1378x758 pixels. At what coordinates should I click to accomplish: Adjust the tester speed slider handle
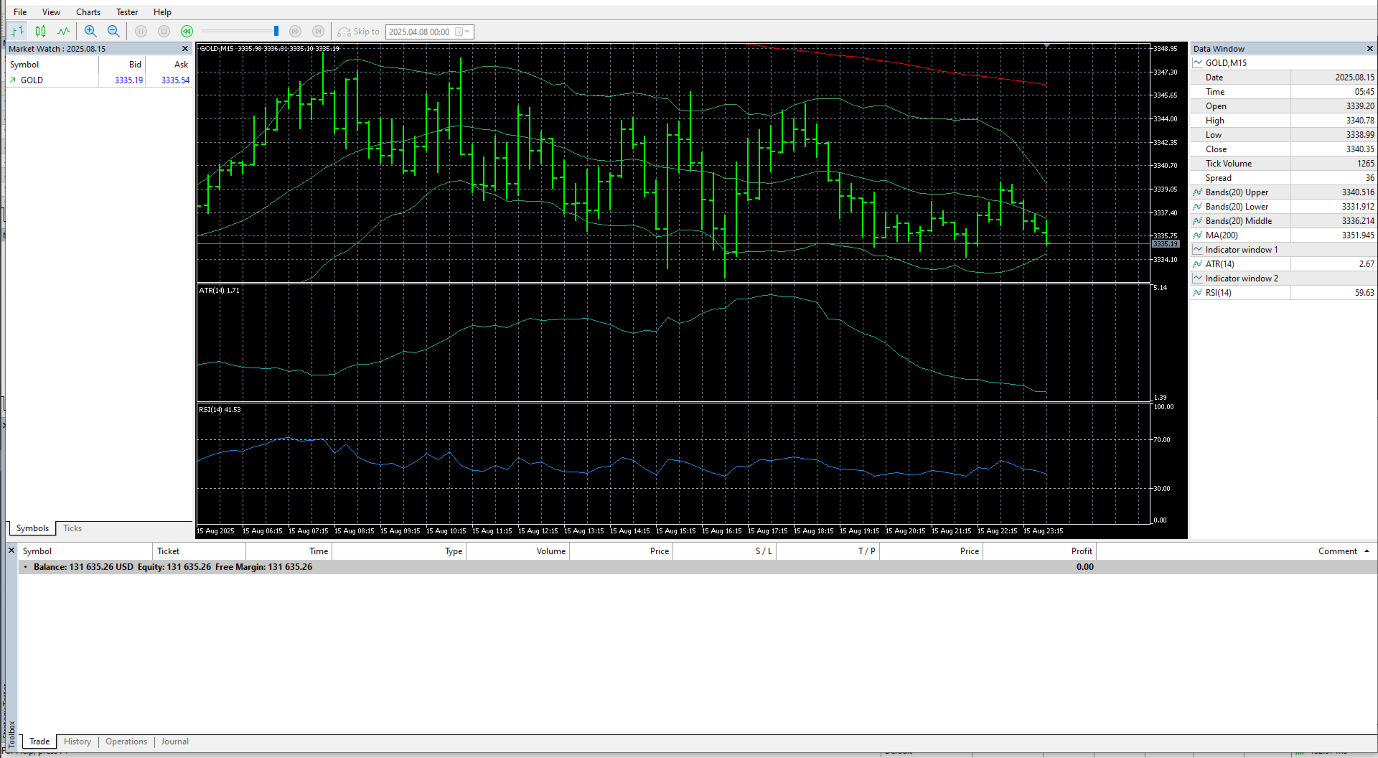pyautogui.click(x=276, y=32)
